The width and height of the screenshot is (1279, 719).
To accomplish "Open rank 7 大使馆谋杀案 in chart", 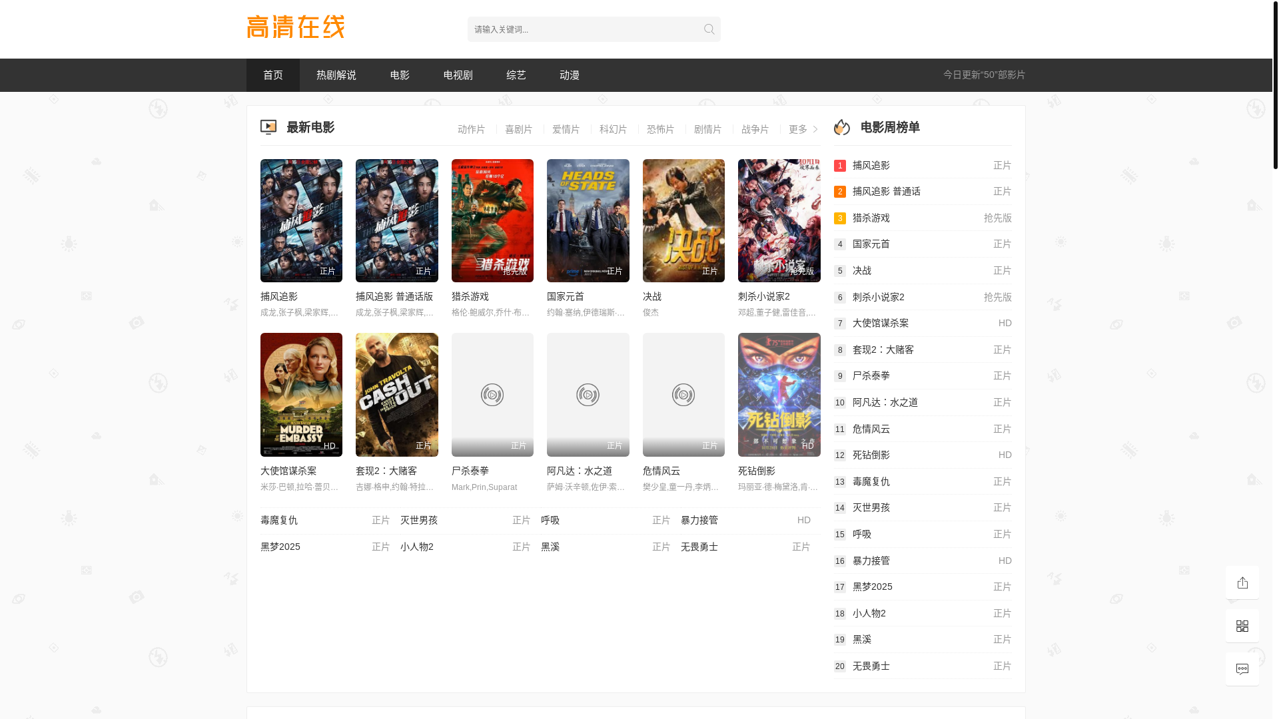I will (923, 323).
